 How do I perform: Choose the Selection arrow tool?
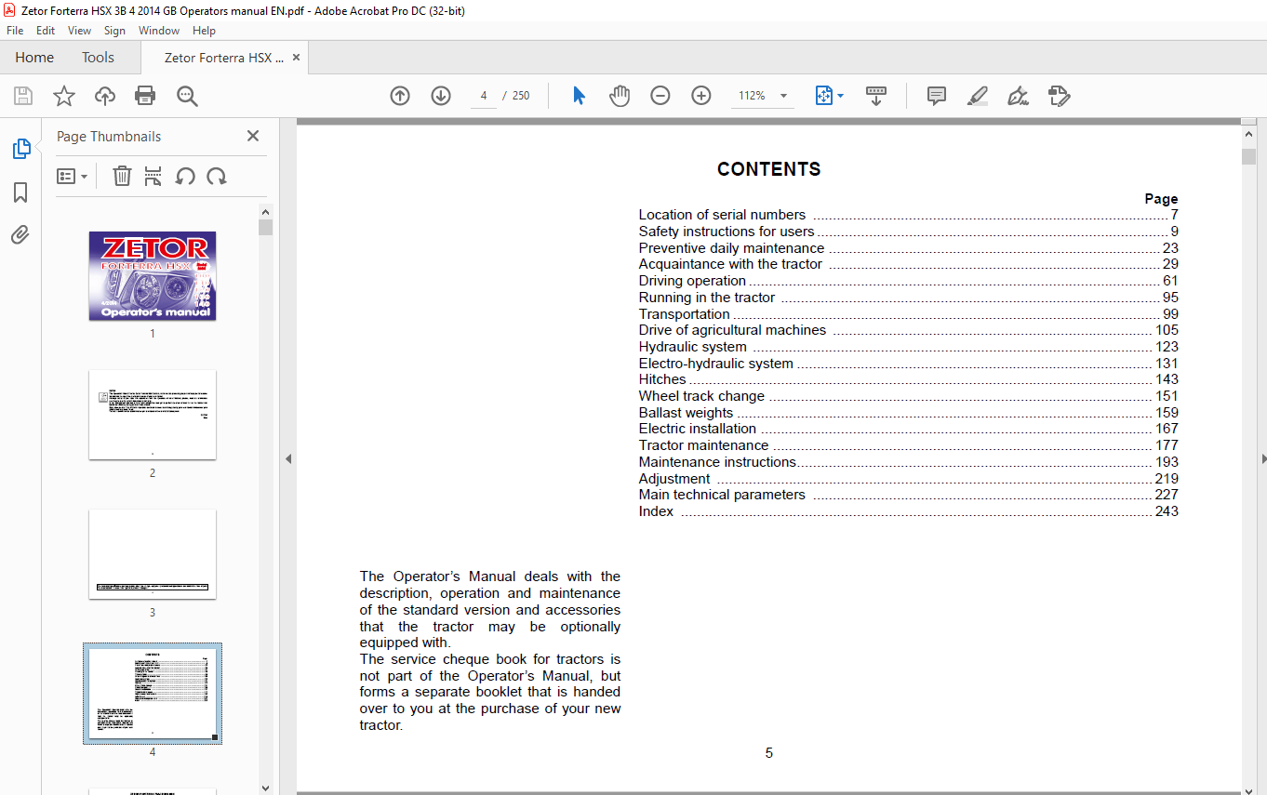point(579,96)
